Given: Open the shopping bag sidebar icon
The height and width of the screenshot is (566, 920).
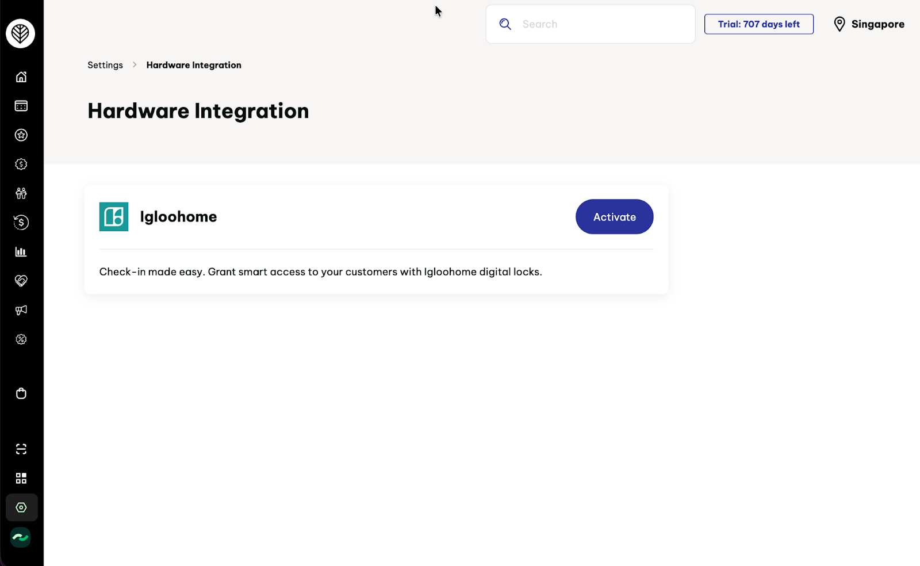Looking at the screenshot, I should pos(21,393).
